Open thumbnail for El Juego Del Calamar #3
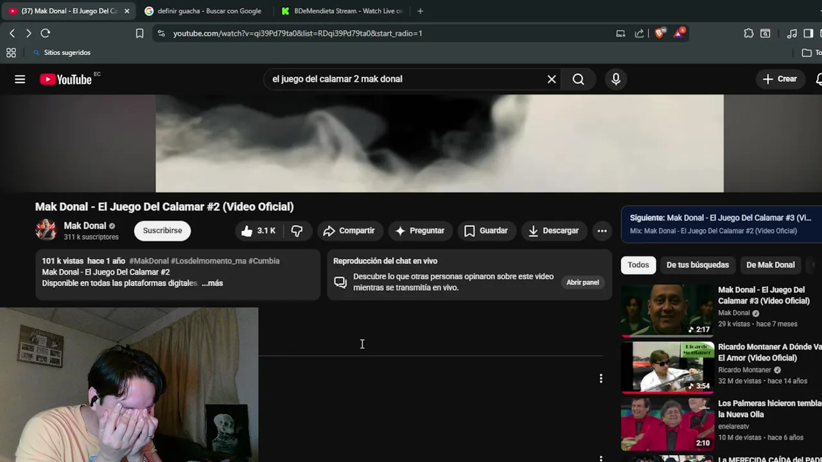Screen dimensions: 822x462 pos(667,311)
